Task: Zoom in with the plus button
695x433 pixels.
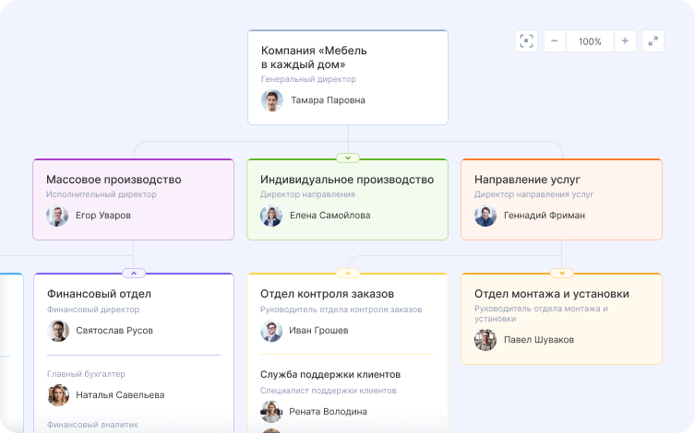Action: coord(625,41)
